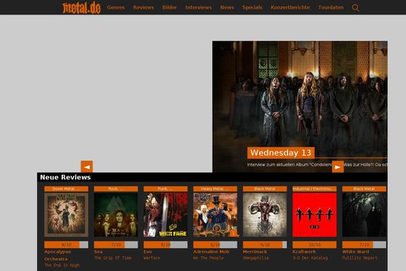Click Sea 7/10 rating bar
The height and width of the screenshot is (271, 406).
116,245
